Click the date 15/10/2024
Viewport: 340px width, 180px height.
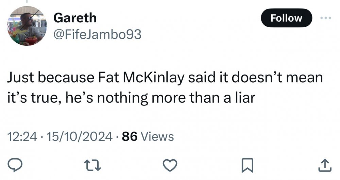[79, 137]
